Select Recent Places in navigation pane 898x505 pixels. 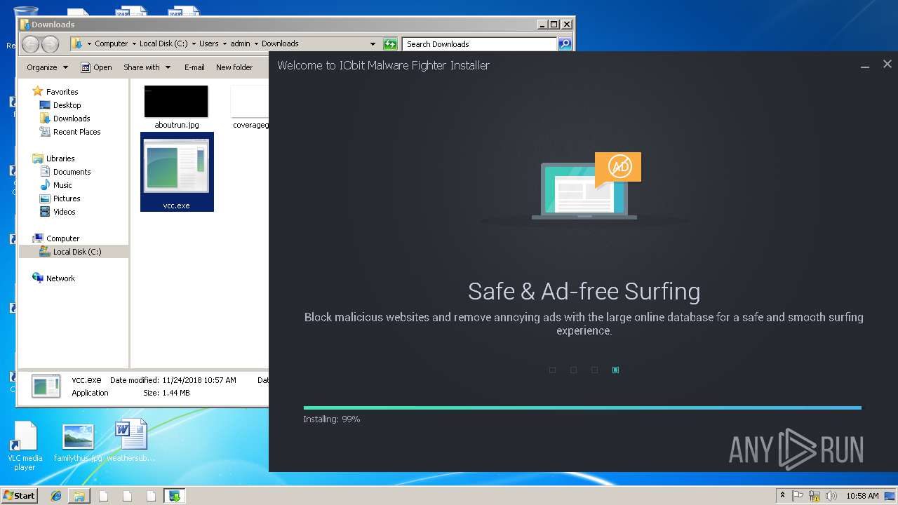[76, 132]
